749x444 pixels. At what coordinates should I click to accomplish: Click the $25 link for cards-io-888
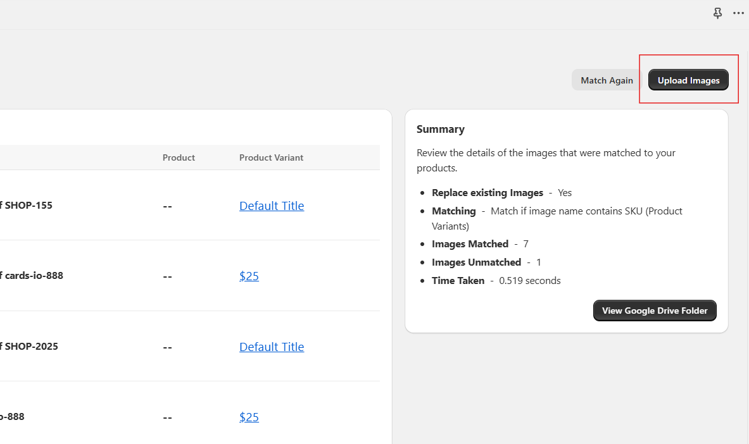tap(249, 276)
